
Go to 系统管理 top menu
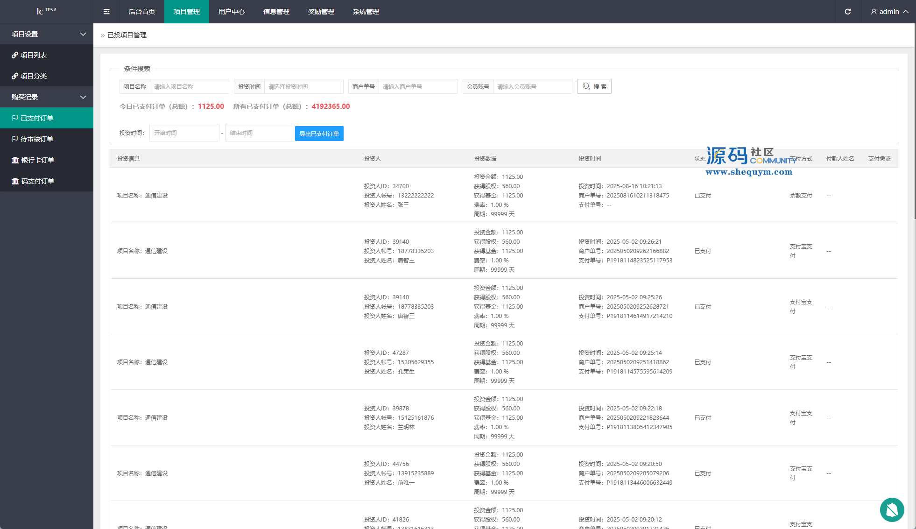[366, 12]
